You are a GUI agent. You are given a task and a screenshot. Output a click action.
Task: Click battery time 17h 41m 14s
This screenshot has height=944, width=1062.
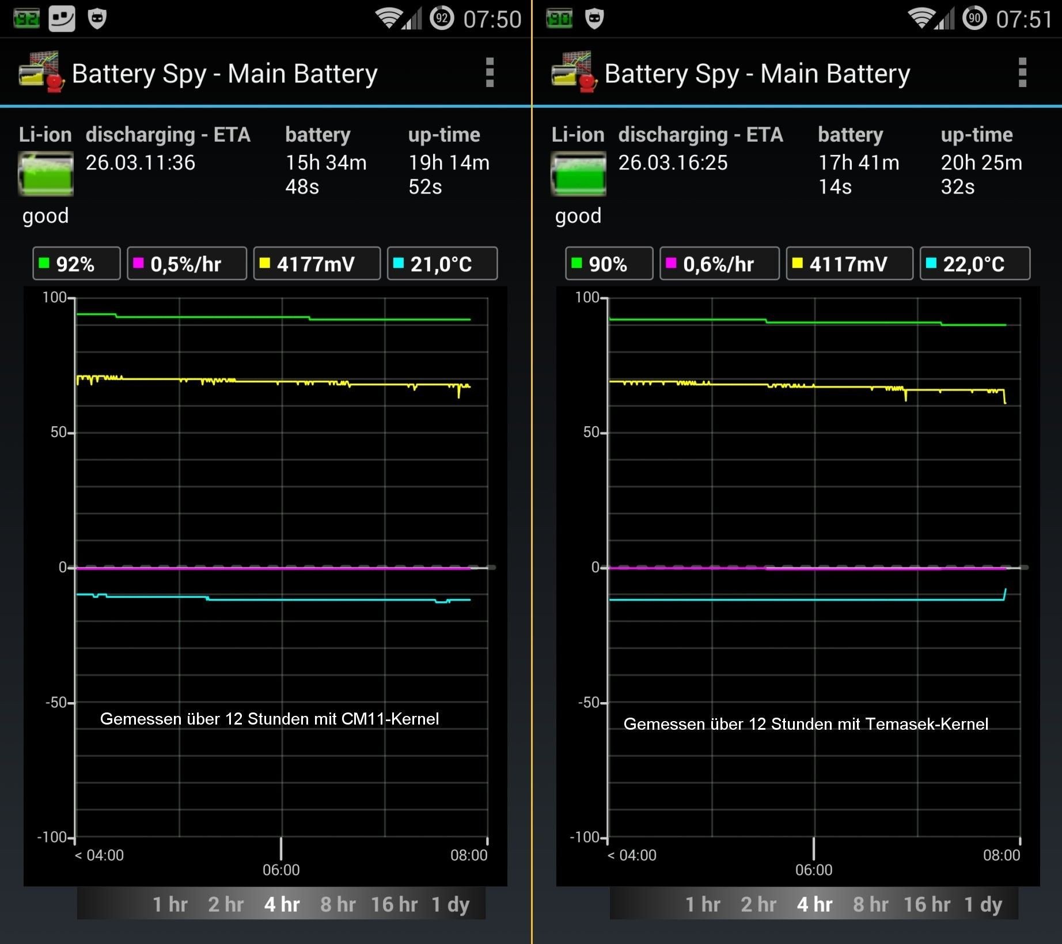point(859,175)
